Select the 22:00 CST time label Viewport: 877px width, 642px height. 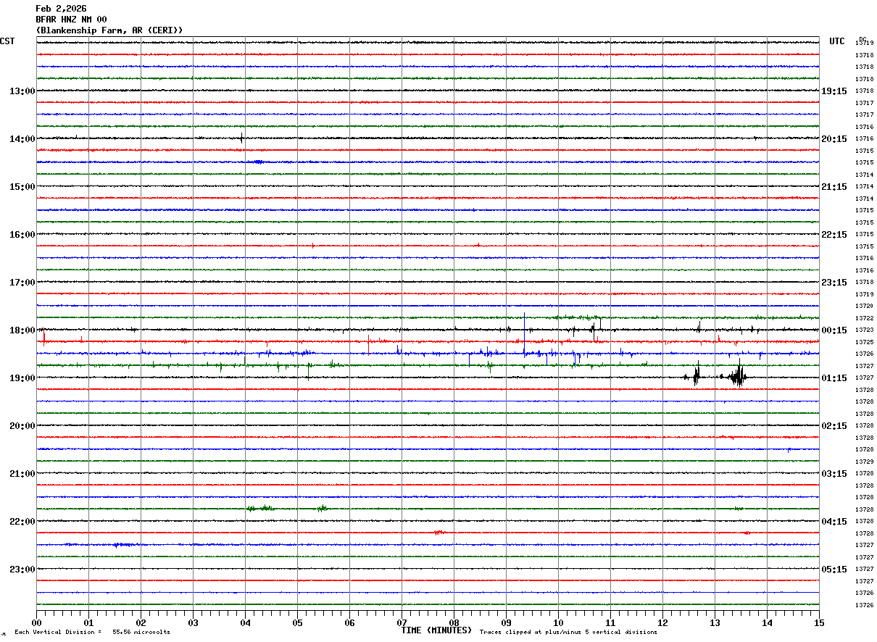tap(22, 522)
